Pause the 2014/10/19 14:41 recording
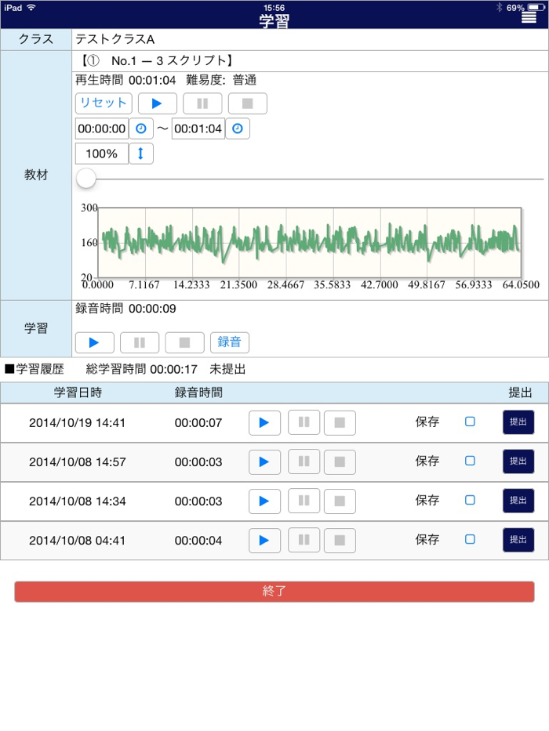This screenshot has height=731, width=549. (304, 423)
